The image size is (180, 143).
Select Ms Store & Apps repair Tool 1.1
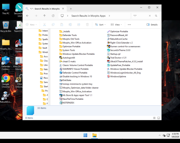pyautogui.click(x=76, y=95)
